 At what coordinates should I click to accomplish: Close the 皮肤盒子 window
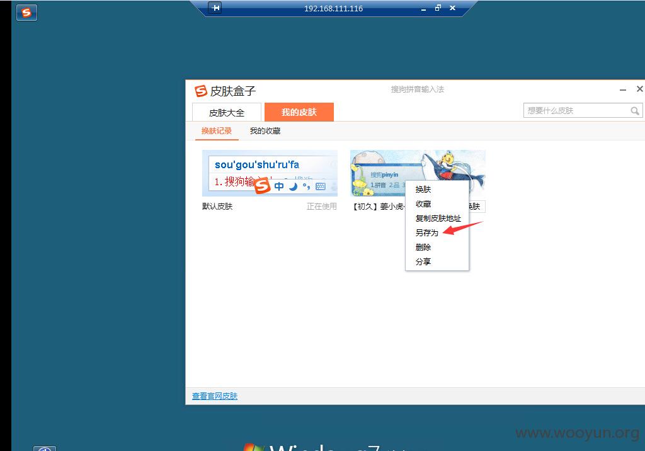pos(640,89)
